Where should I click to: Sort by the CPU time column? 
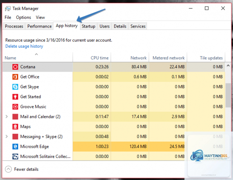click(92, 57)
